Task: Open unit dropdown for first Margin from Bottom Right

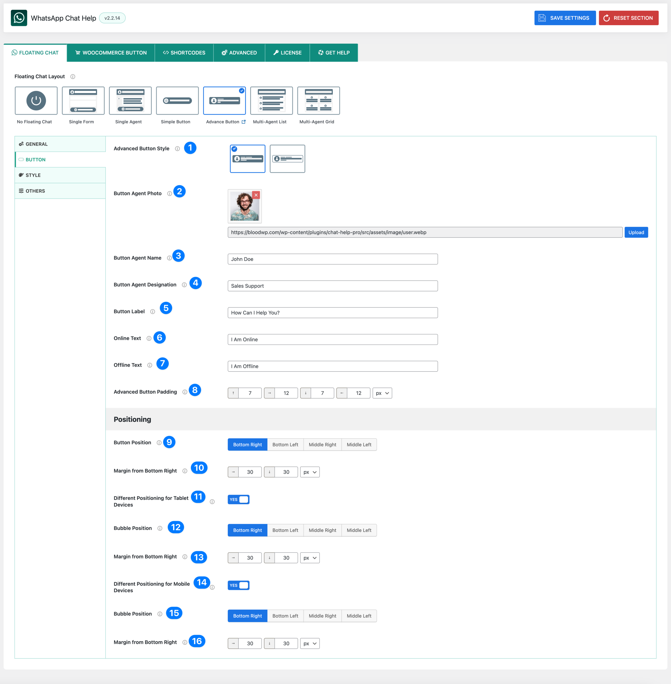Action: pyautogui.click(x=310, y=472)
